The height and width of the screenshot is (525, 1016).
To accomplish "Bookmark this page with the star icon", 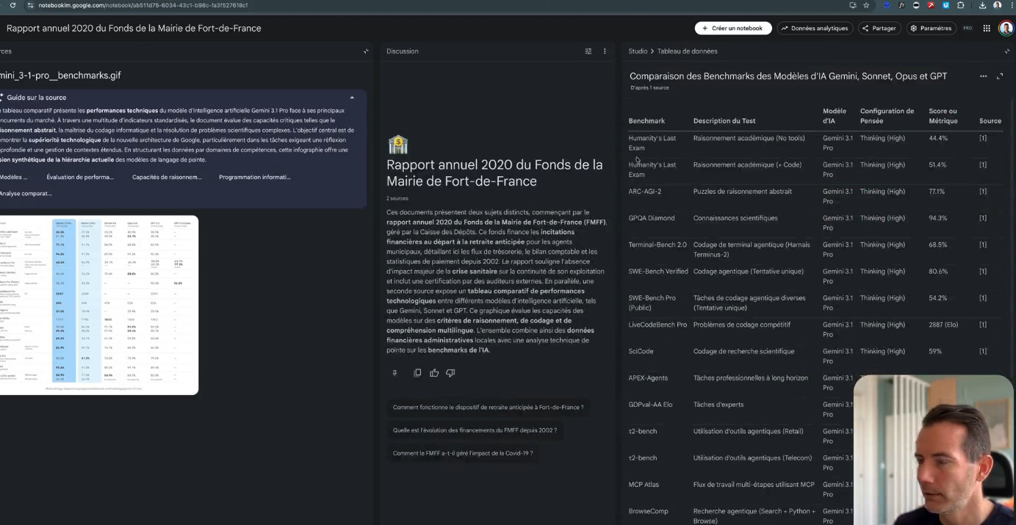I will point(866,5).
